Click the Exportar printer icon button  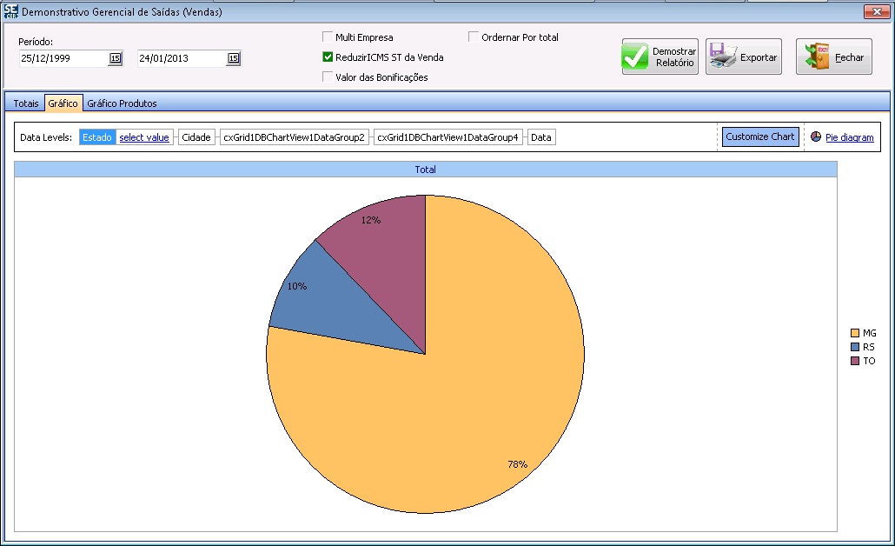pos(743,57)
